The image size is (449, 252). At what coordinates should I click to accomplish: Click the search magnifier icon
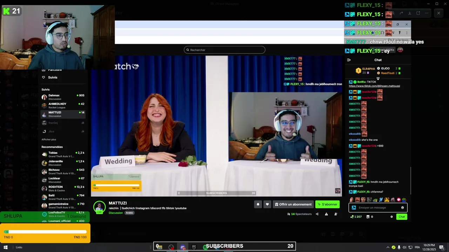[x=188, y=50]
